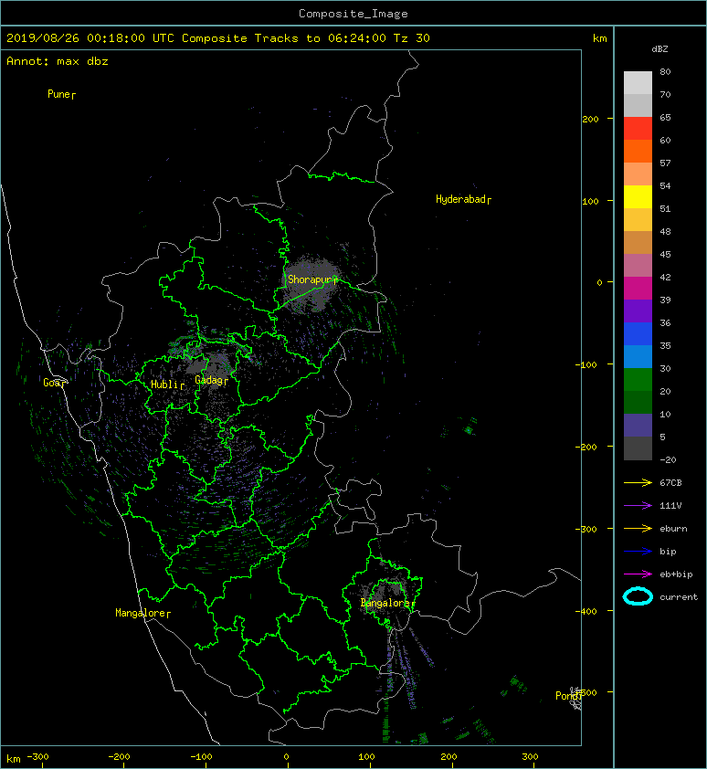Click the Gadag city label
The image size is (707, 769).
[212, 380]
